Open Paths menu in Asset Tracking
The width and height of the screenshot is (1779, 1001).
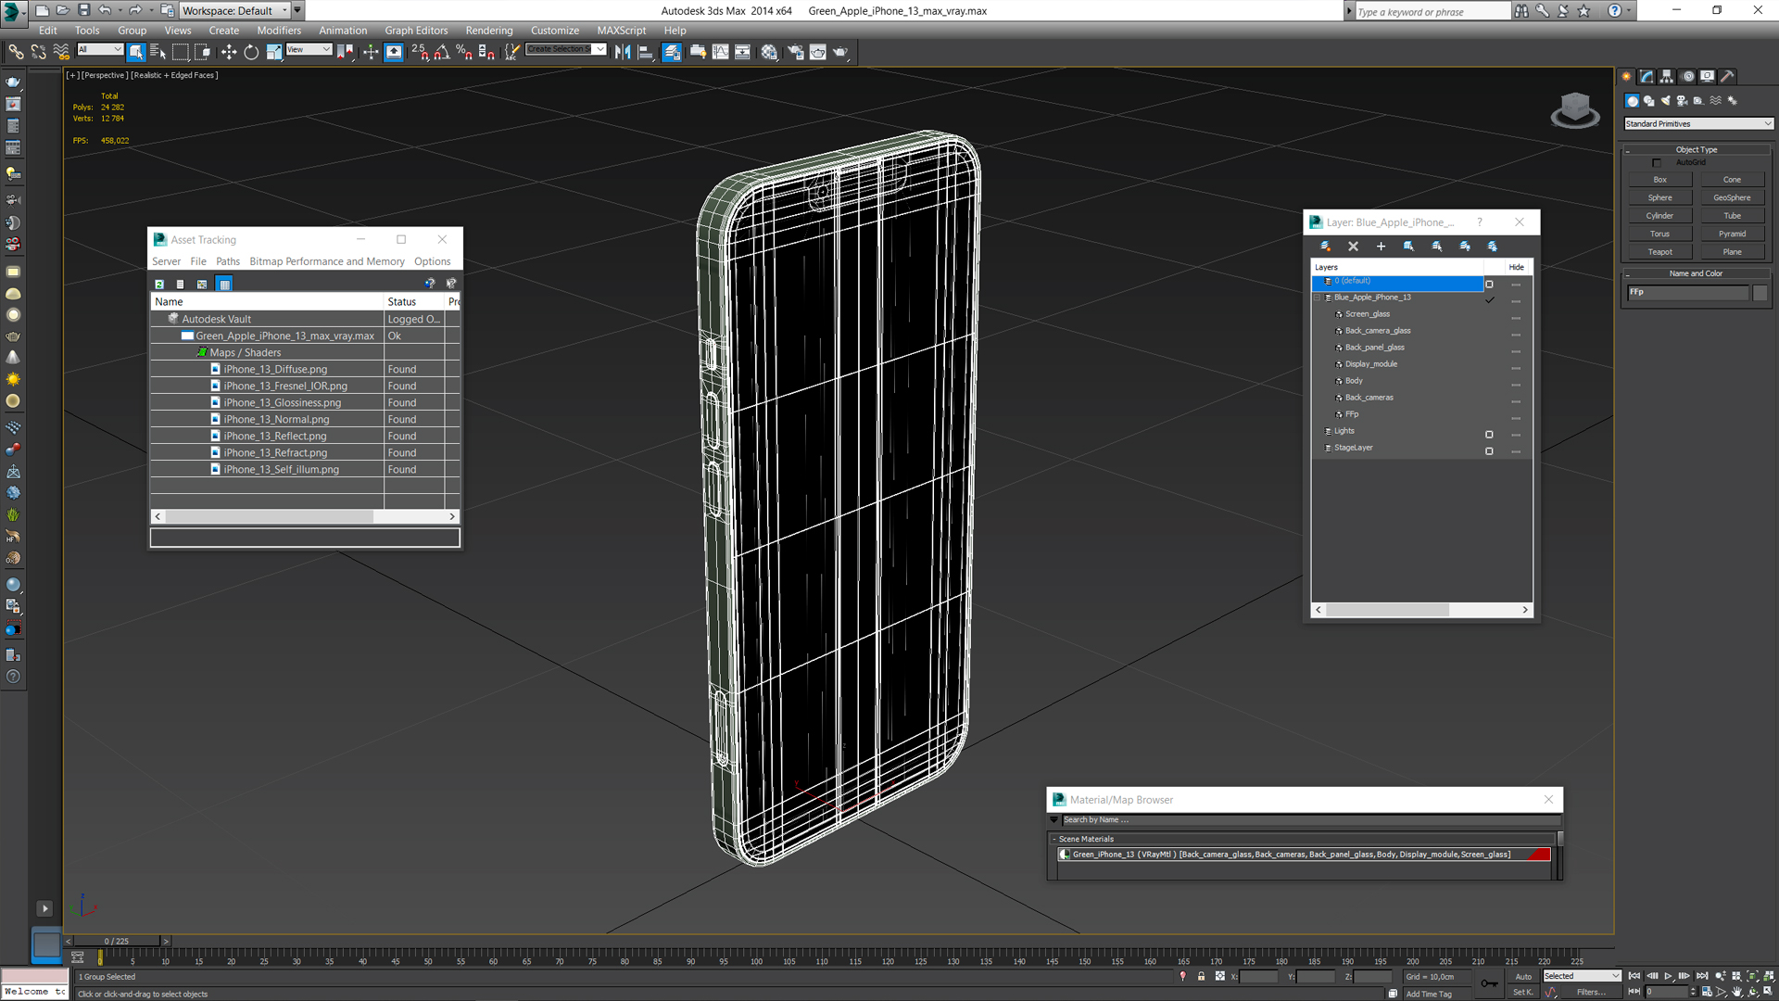point(227,261)
